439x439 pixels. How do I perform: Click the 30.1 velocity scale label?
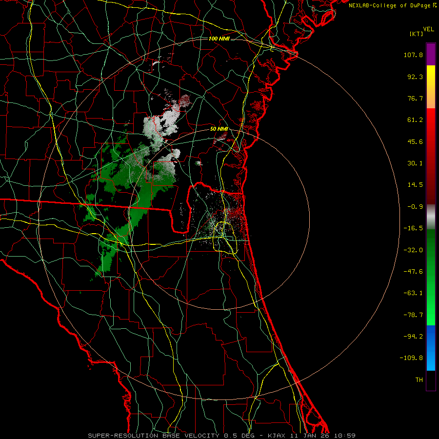(x=415, y=163)
